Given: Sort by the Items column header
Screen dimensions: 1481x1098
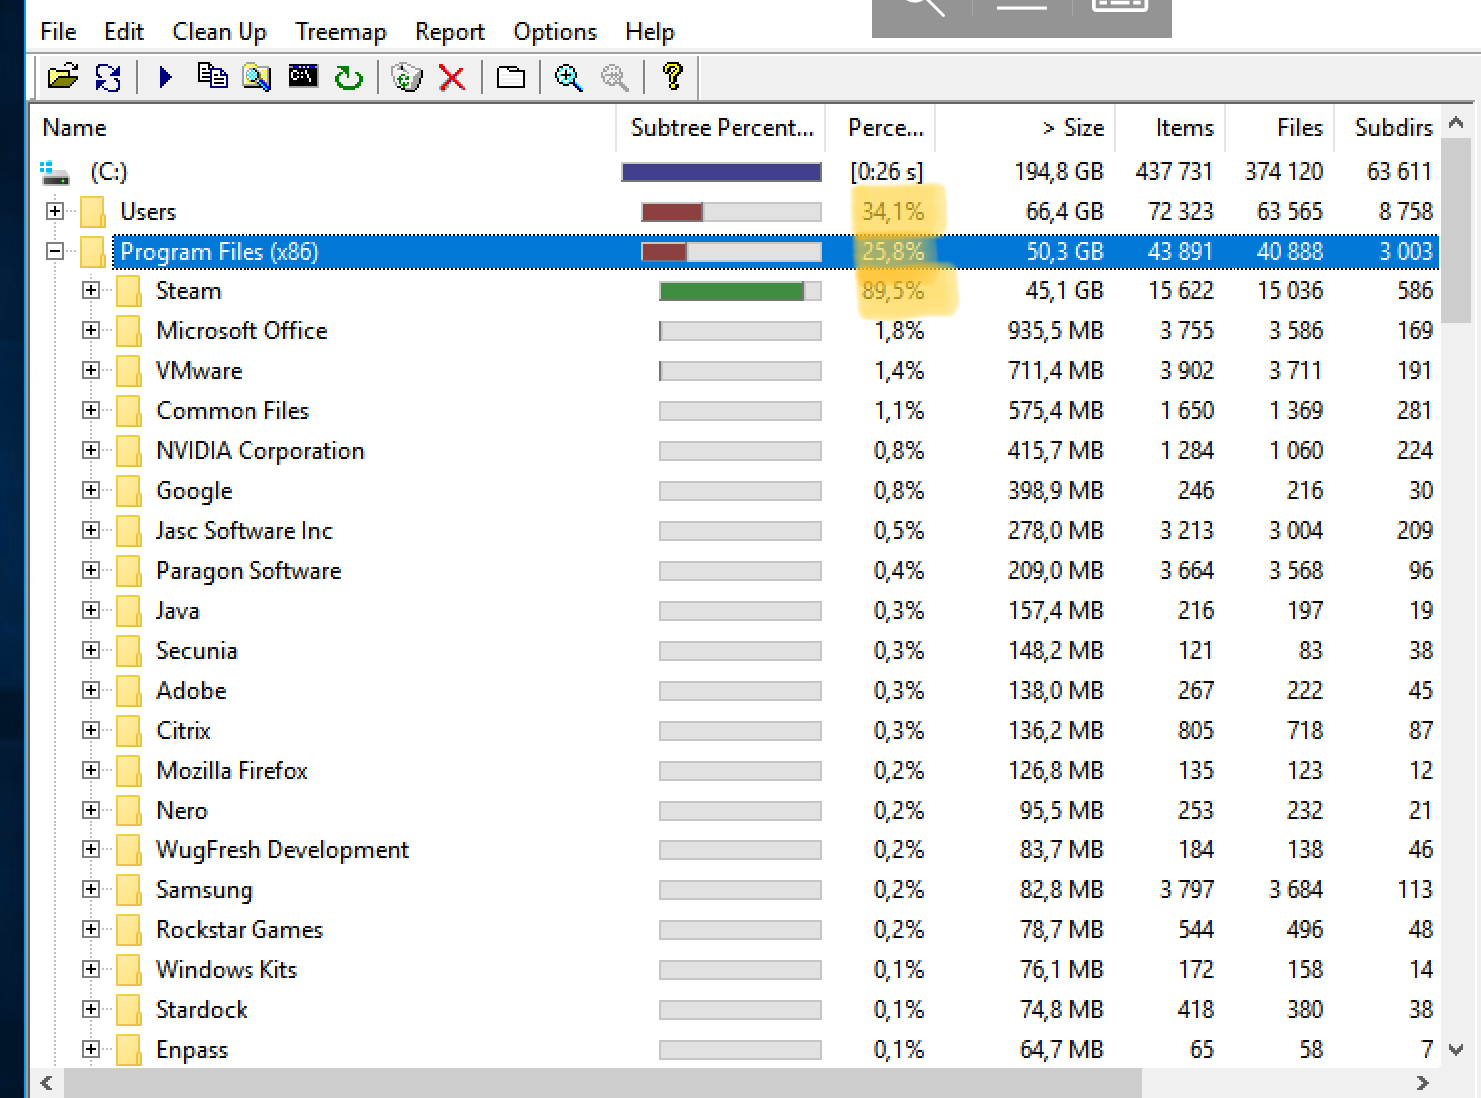Looking at the screenshot, I should pyautogui.click(x=1171, y=128).
